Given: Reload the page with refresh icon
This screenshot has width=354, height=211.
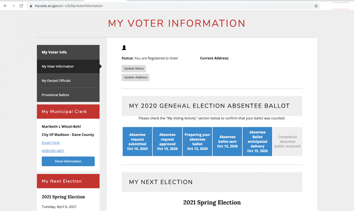Looking at the screenshot, I should (x=21, y=6).
